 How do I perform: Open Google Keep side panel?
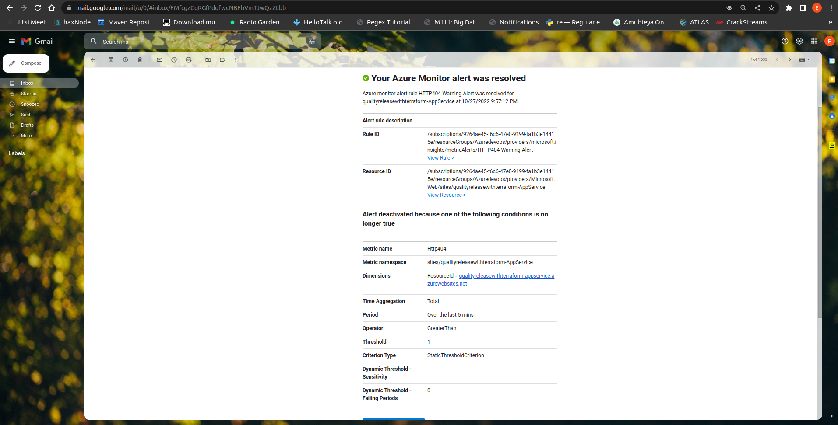pos(832,80)
